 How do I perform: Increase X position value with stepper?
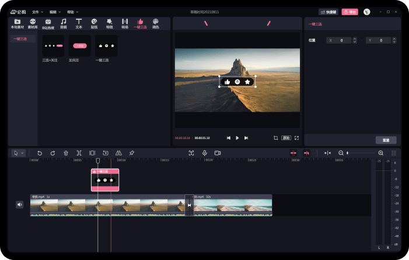coord(355,39)
